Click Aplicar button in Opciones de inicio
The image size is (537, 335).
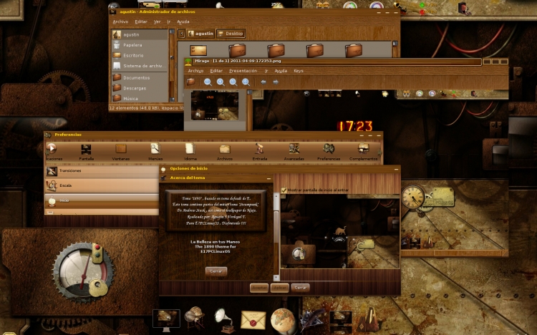[280, 288]
